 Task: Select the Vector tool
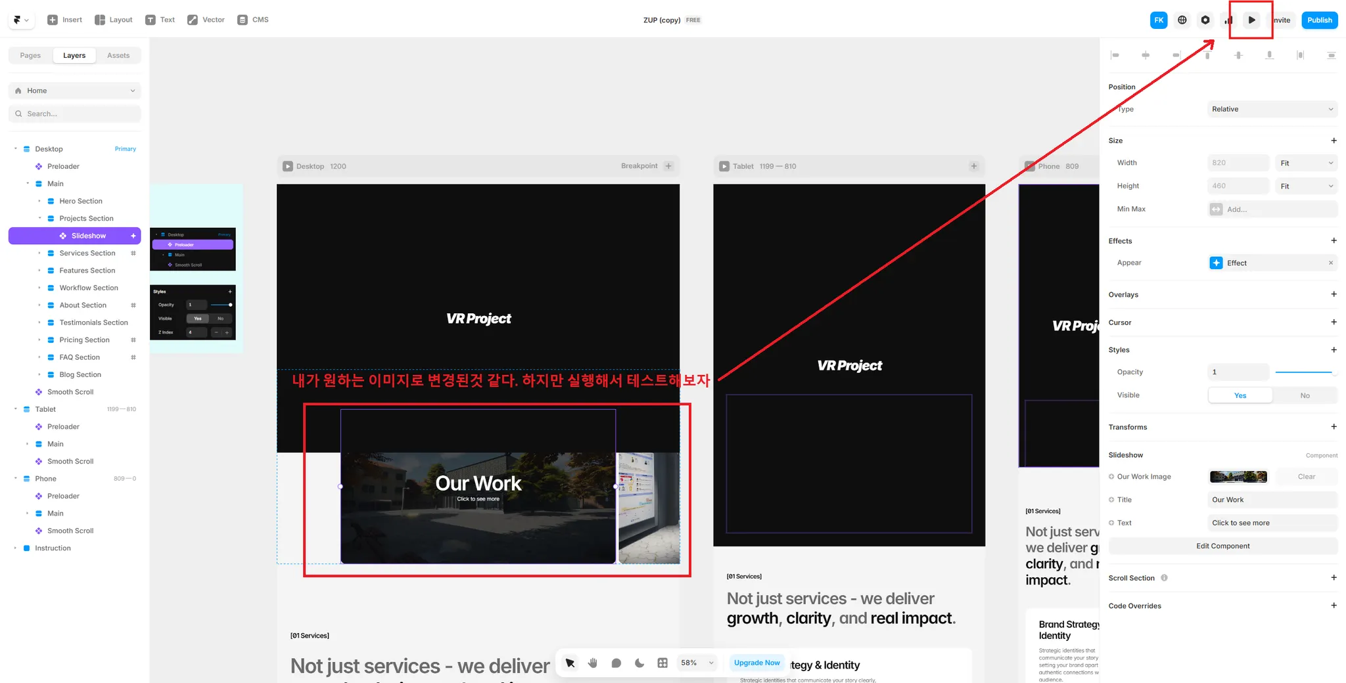point(206,20)
